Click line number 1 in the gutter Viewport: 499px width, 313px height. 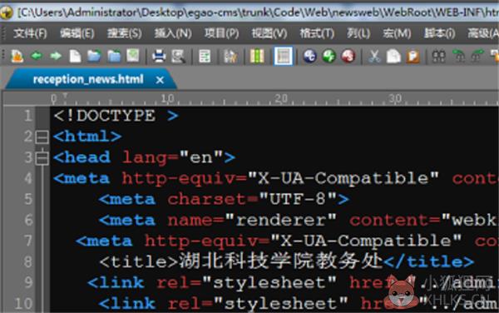pos(28,115)
